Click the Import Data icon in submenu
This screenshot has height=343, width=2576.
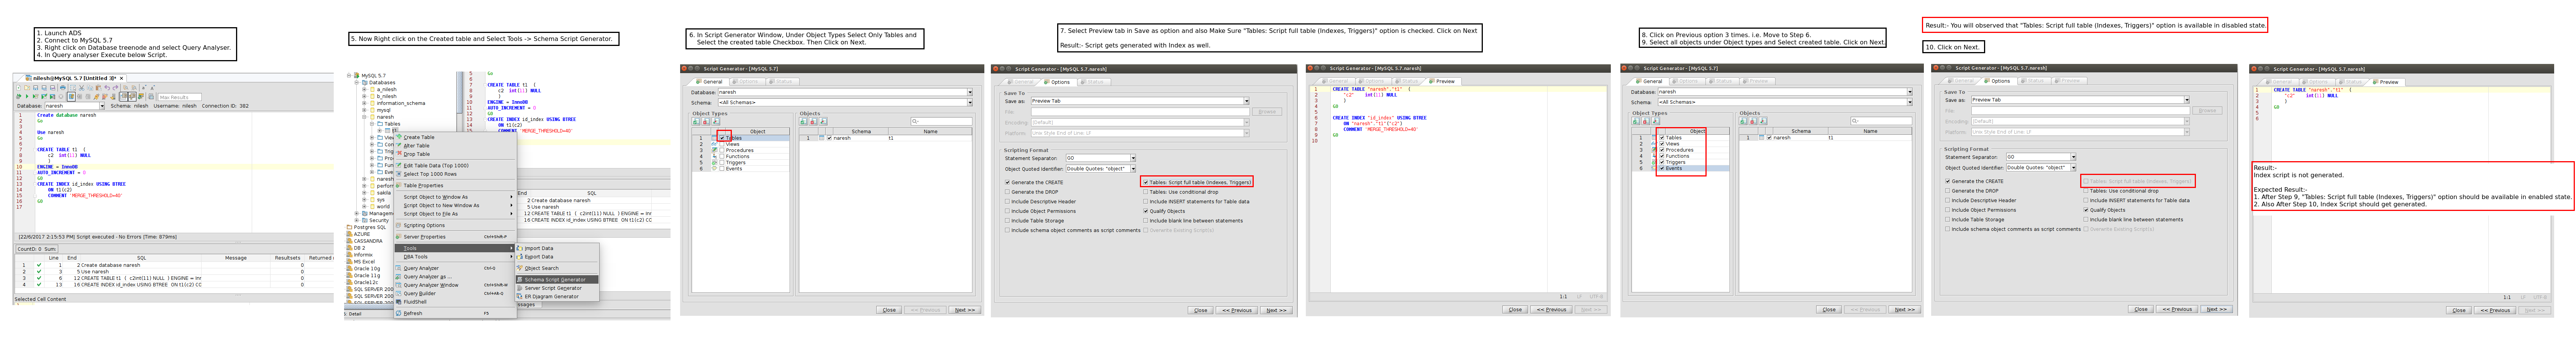coord(520,248)
